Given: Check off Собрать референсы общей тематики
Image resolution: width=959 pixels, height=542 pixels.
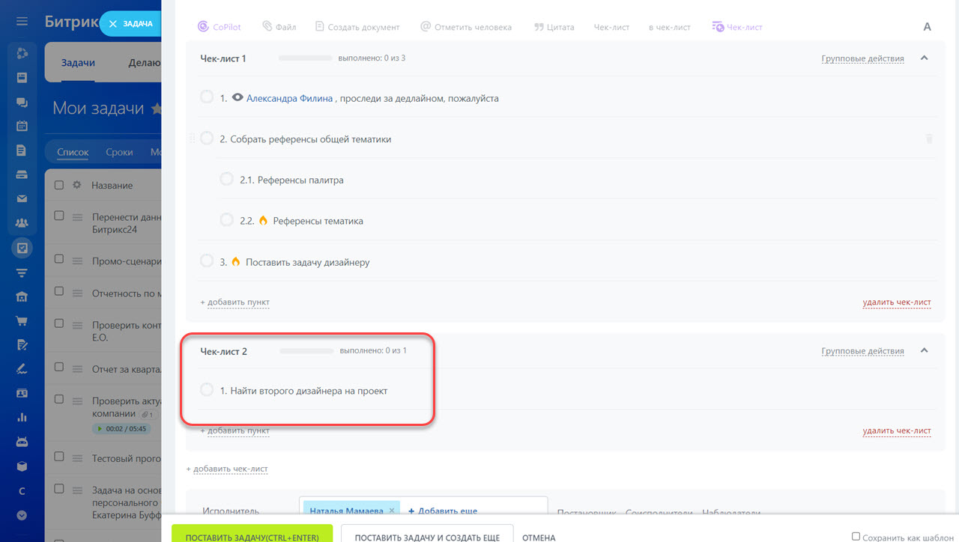Looking at the screenshot, I should click(x=207, y=138).
